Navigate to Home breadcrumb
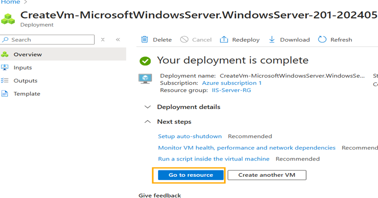The image size is (378, 198). click(10, 2)
